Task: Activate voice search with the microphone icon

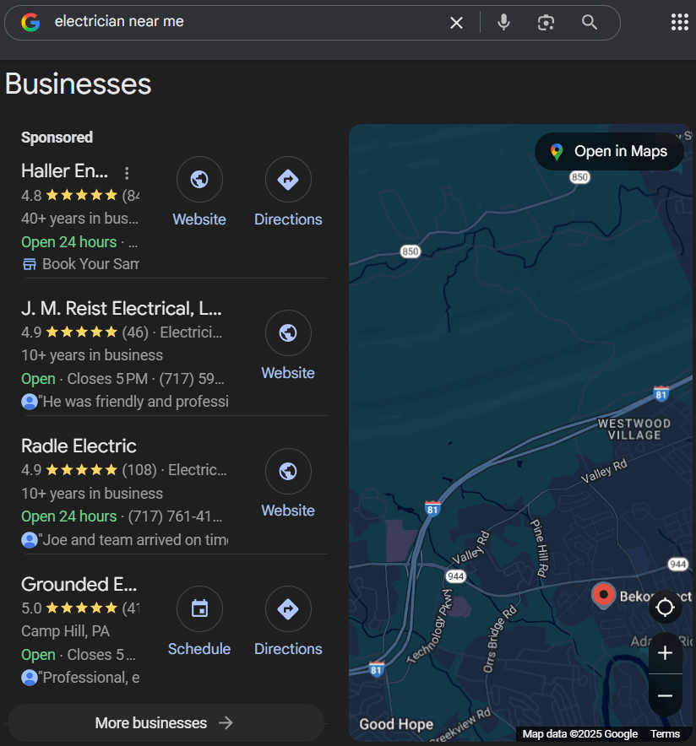Action: tap(503, 23)
